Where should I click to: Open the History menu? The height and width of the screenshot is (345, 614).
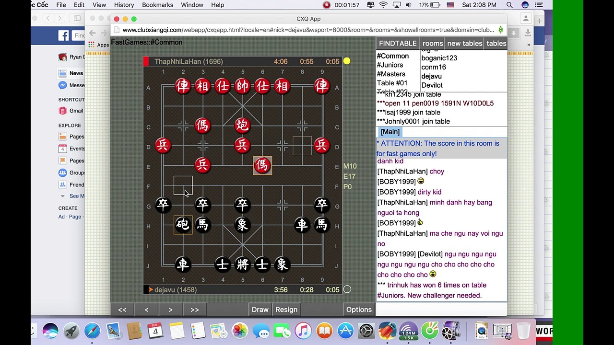coord(124,5)
